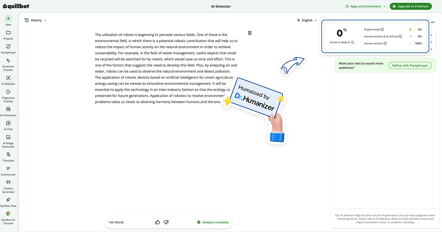Start a New document from sidebar
Viewport: 442px width, 232px height.
click(8, 21)
